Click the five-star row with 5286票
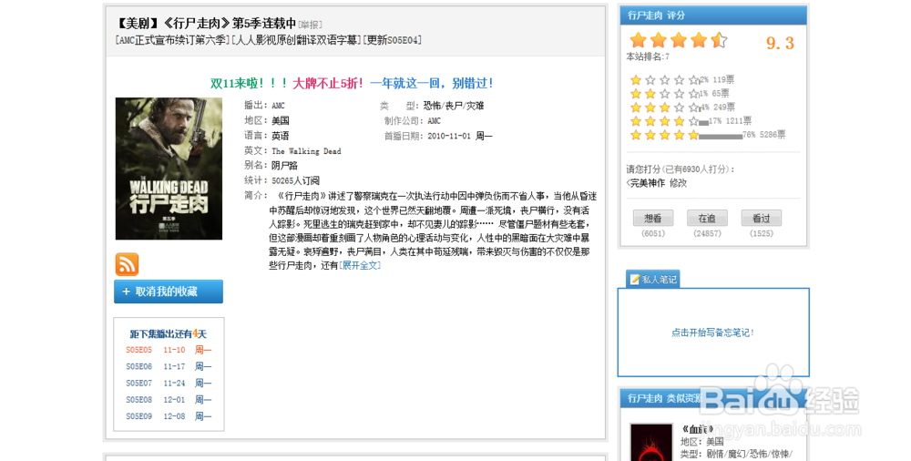911x461 pixels. click(708, 135)
